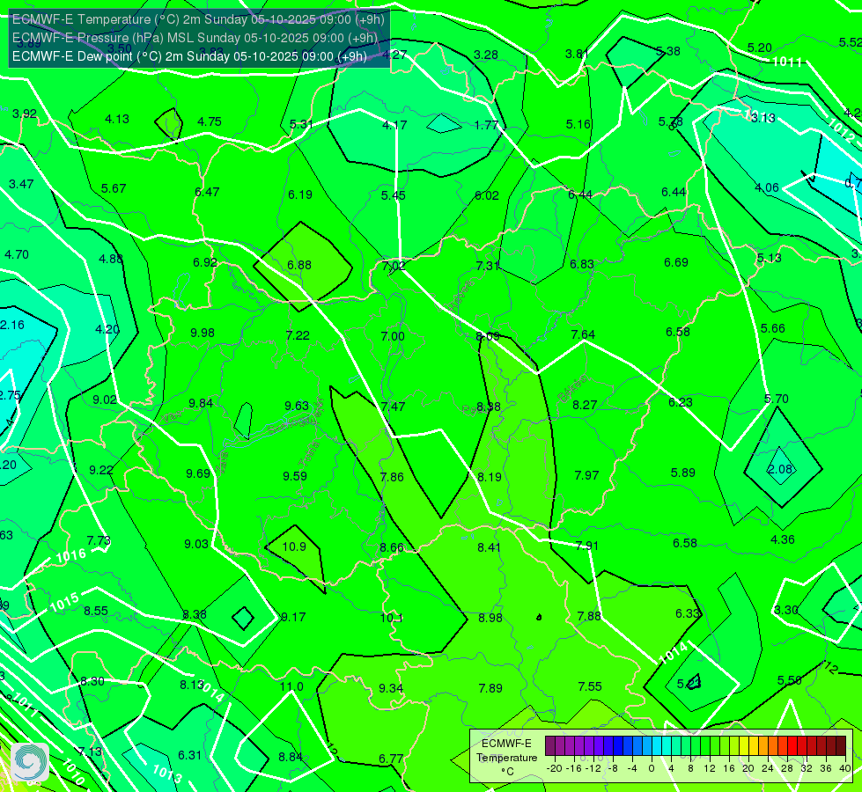Select the ECMWF-E Dew point layer title
The image size is (862, 792).
tap(189, 56)
